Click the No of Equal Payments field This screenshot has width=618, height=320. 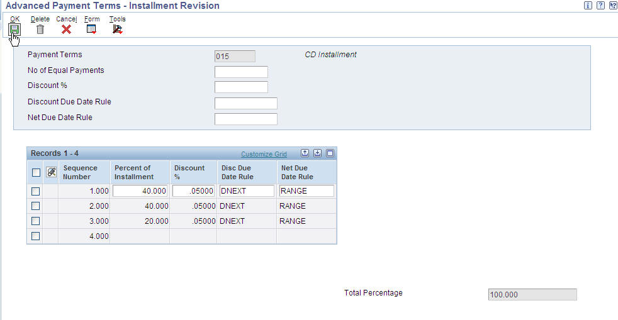point(241,72)
